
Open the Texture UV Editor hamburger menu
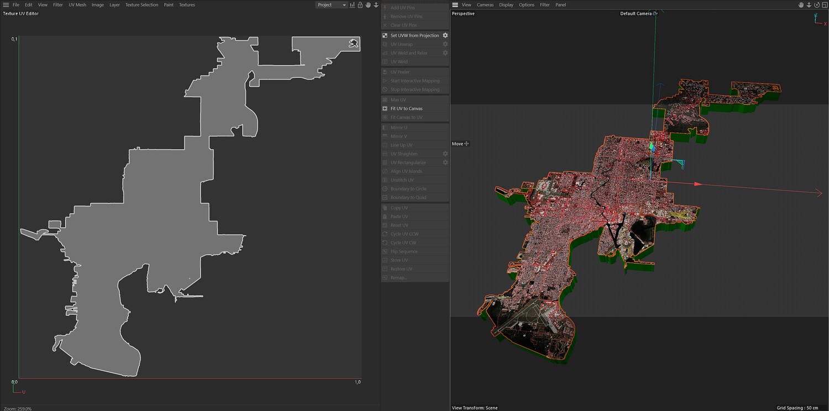(x=6, y=5)
